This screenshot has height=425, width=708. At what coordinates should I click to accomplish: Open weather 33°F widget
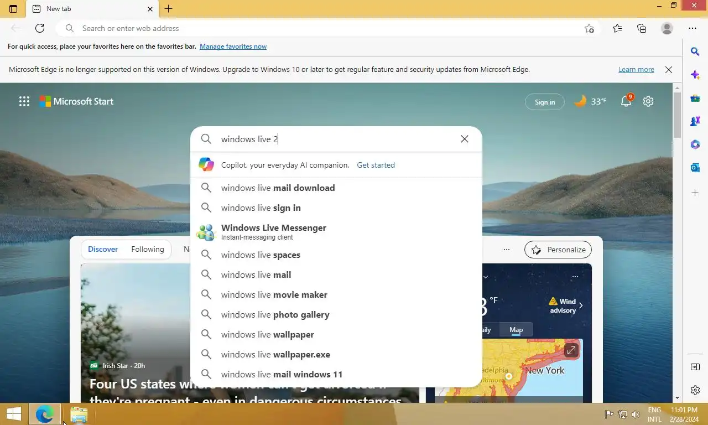[590, 101]
